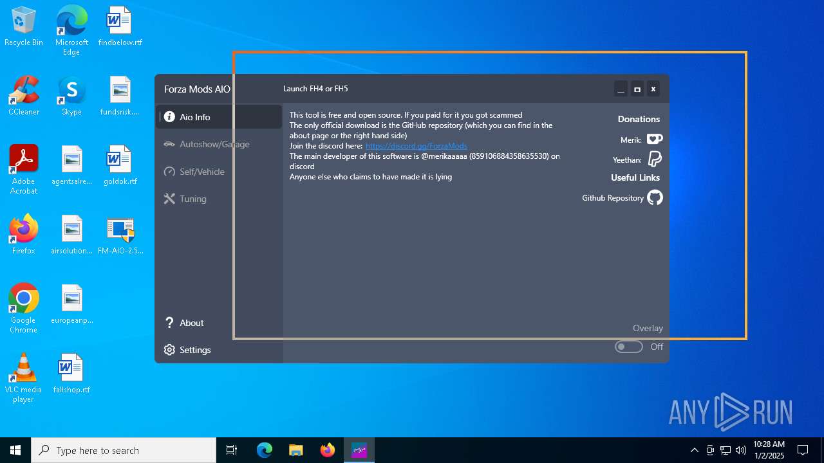Toggle the Overlay switch on

629,347
